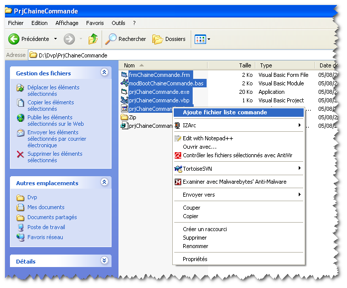Click Copier les éléments sélectionnés link
This screenshot has height=288, width=347.
50,105
